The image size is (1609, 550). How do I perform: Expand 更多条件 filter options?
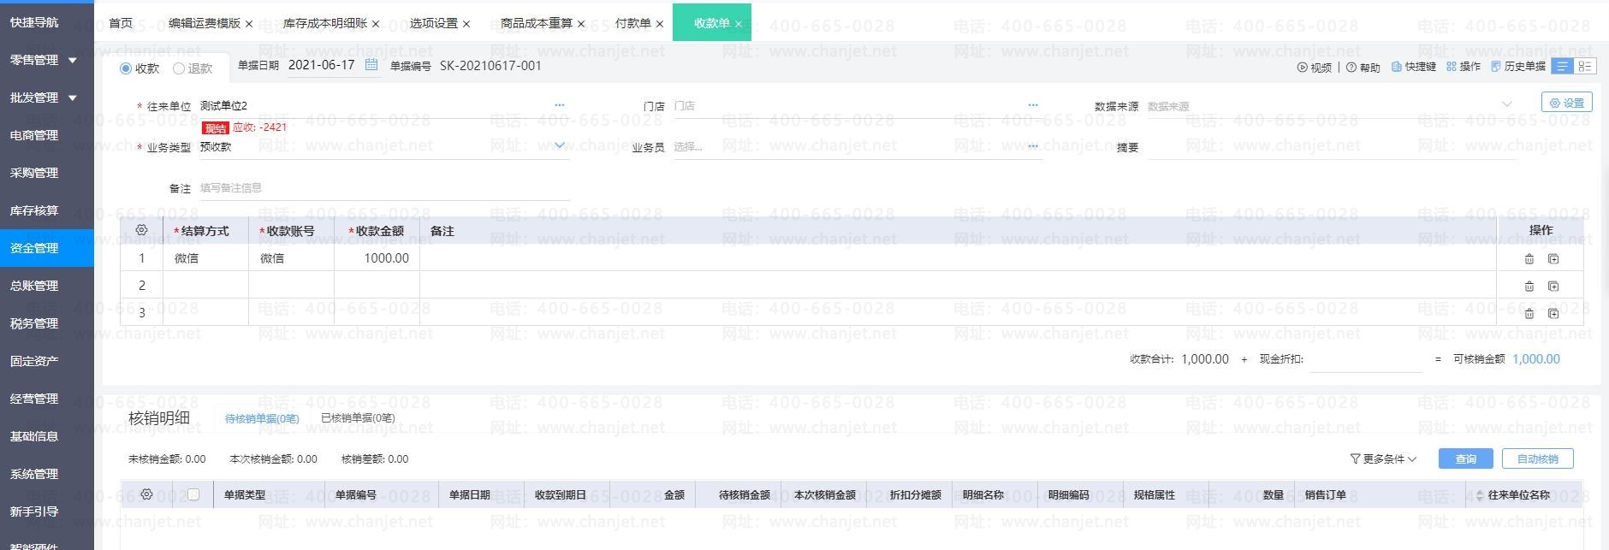(1383, 459)
